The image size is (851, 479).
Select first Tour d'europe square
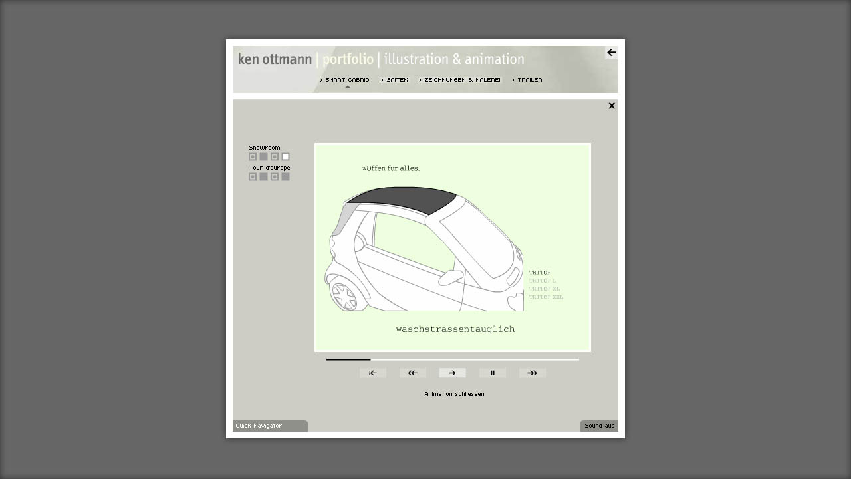click(253, 177)
